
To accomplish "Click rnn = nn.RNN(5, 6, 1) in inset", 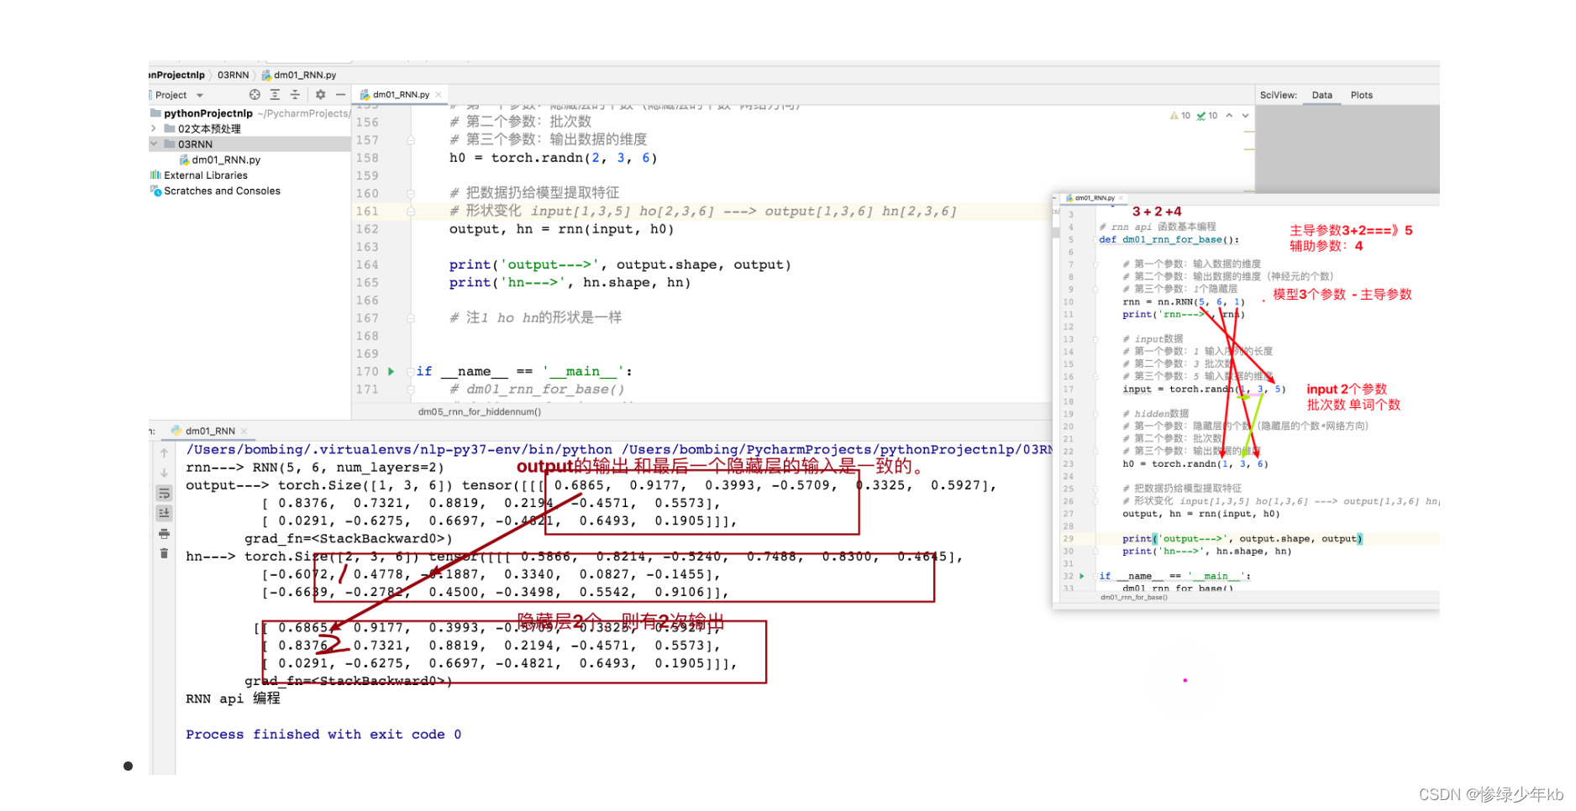I will pos(1183,301).
